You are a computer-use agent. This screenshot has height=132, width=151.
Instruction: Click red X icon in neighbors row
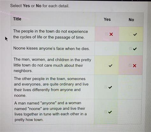coord(134,66)
